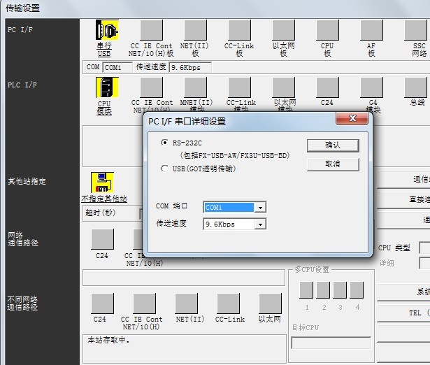Select the G4 模块 icon in PLC I/F row
Image resolution: width=430 pixels, height=365 pixels.
[373, 87]
